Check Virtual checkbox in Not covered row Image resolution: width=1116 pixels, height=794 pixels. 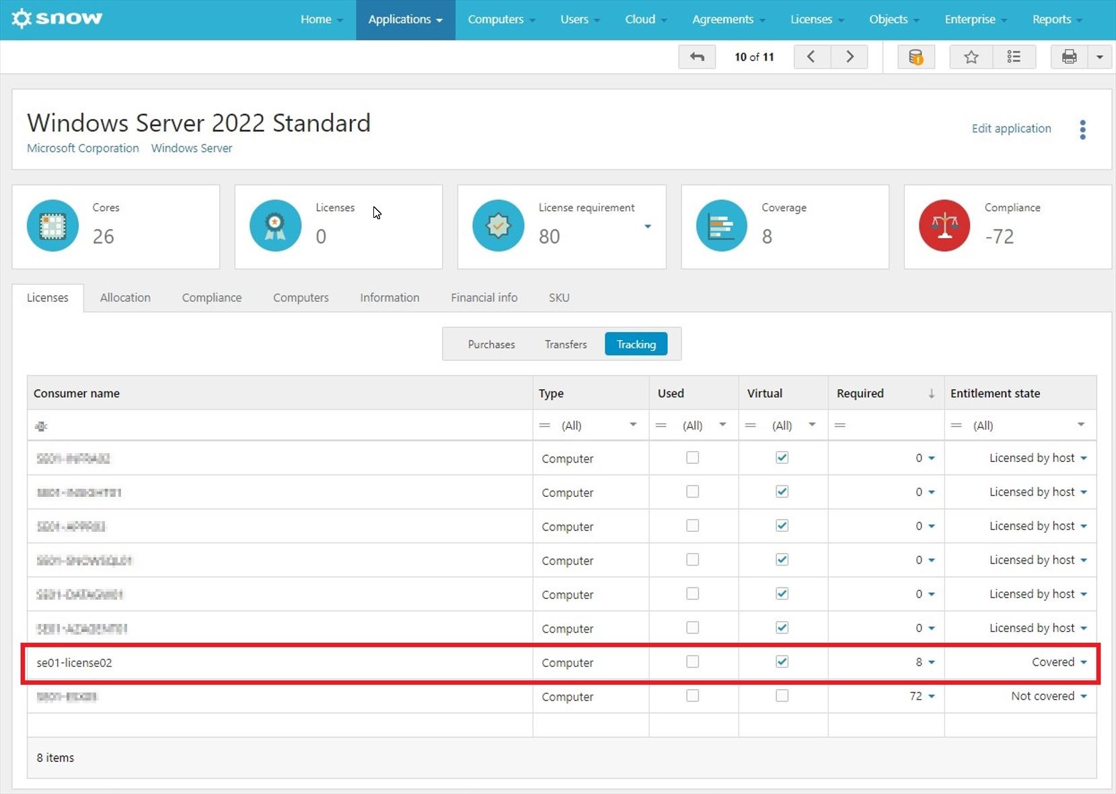click(x=782, y=696)
